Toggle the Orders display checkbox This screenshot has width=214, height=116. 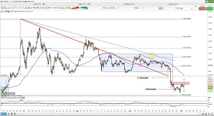[x=40, y=4]
